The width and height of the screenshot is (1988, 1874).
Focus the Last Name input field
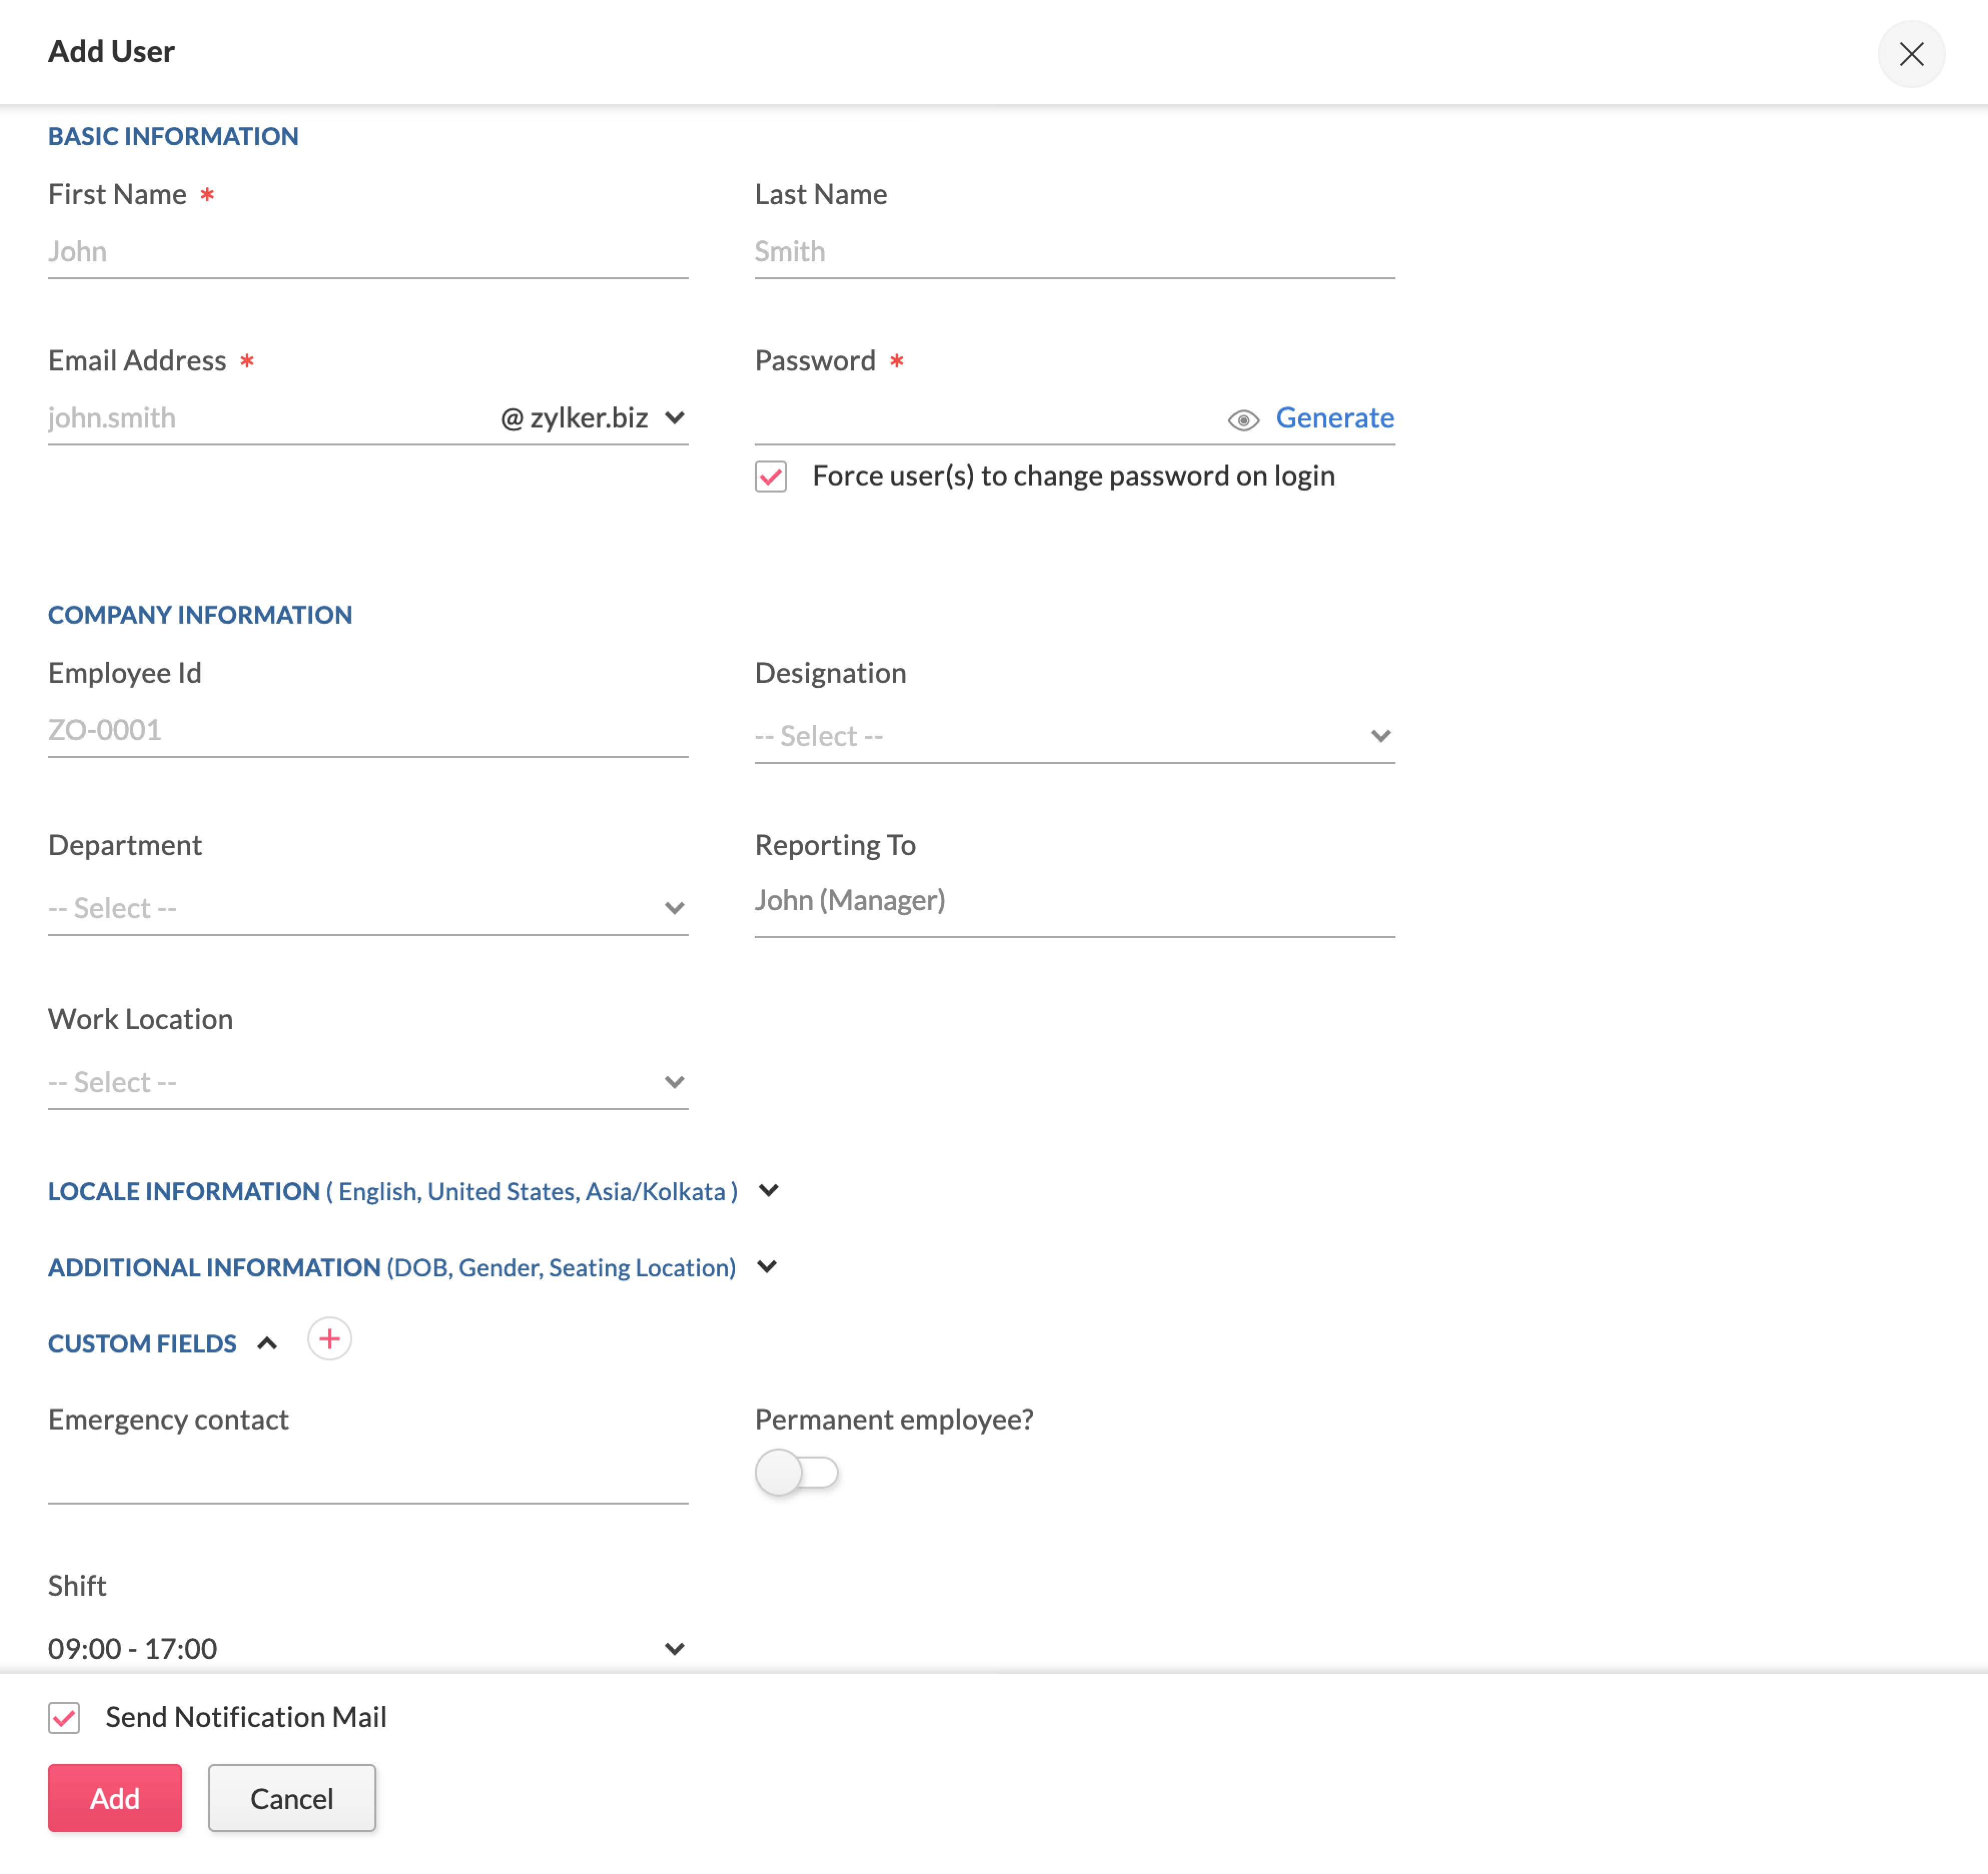tap(1074, 252)
